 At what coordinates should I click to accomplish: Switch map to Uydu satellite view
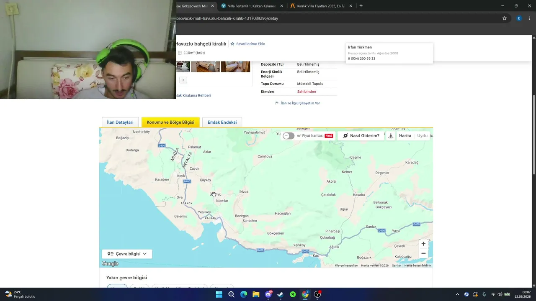[422, 136]
